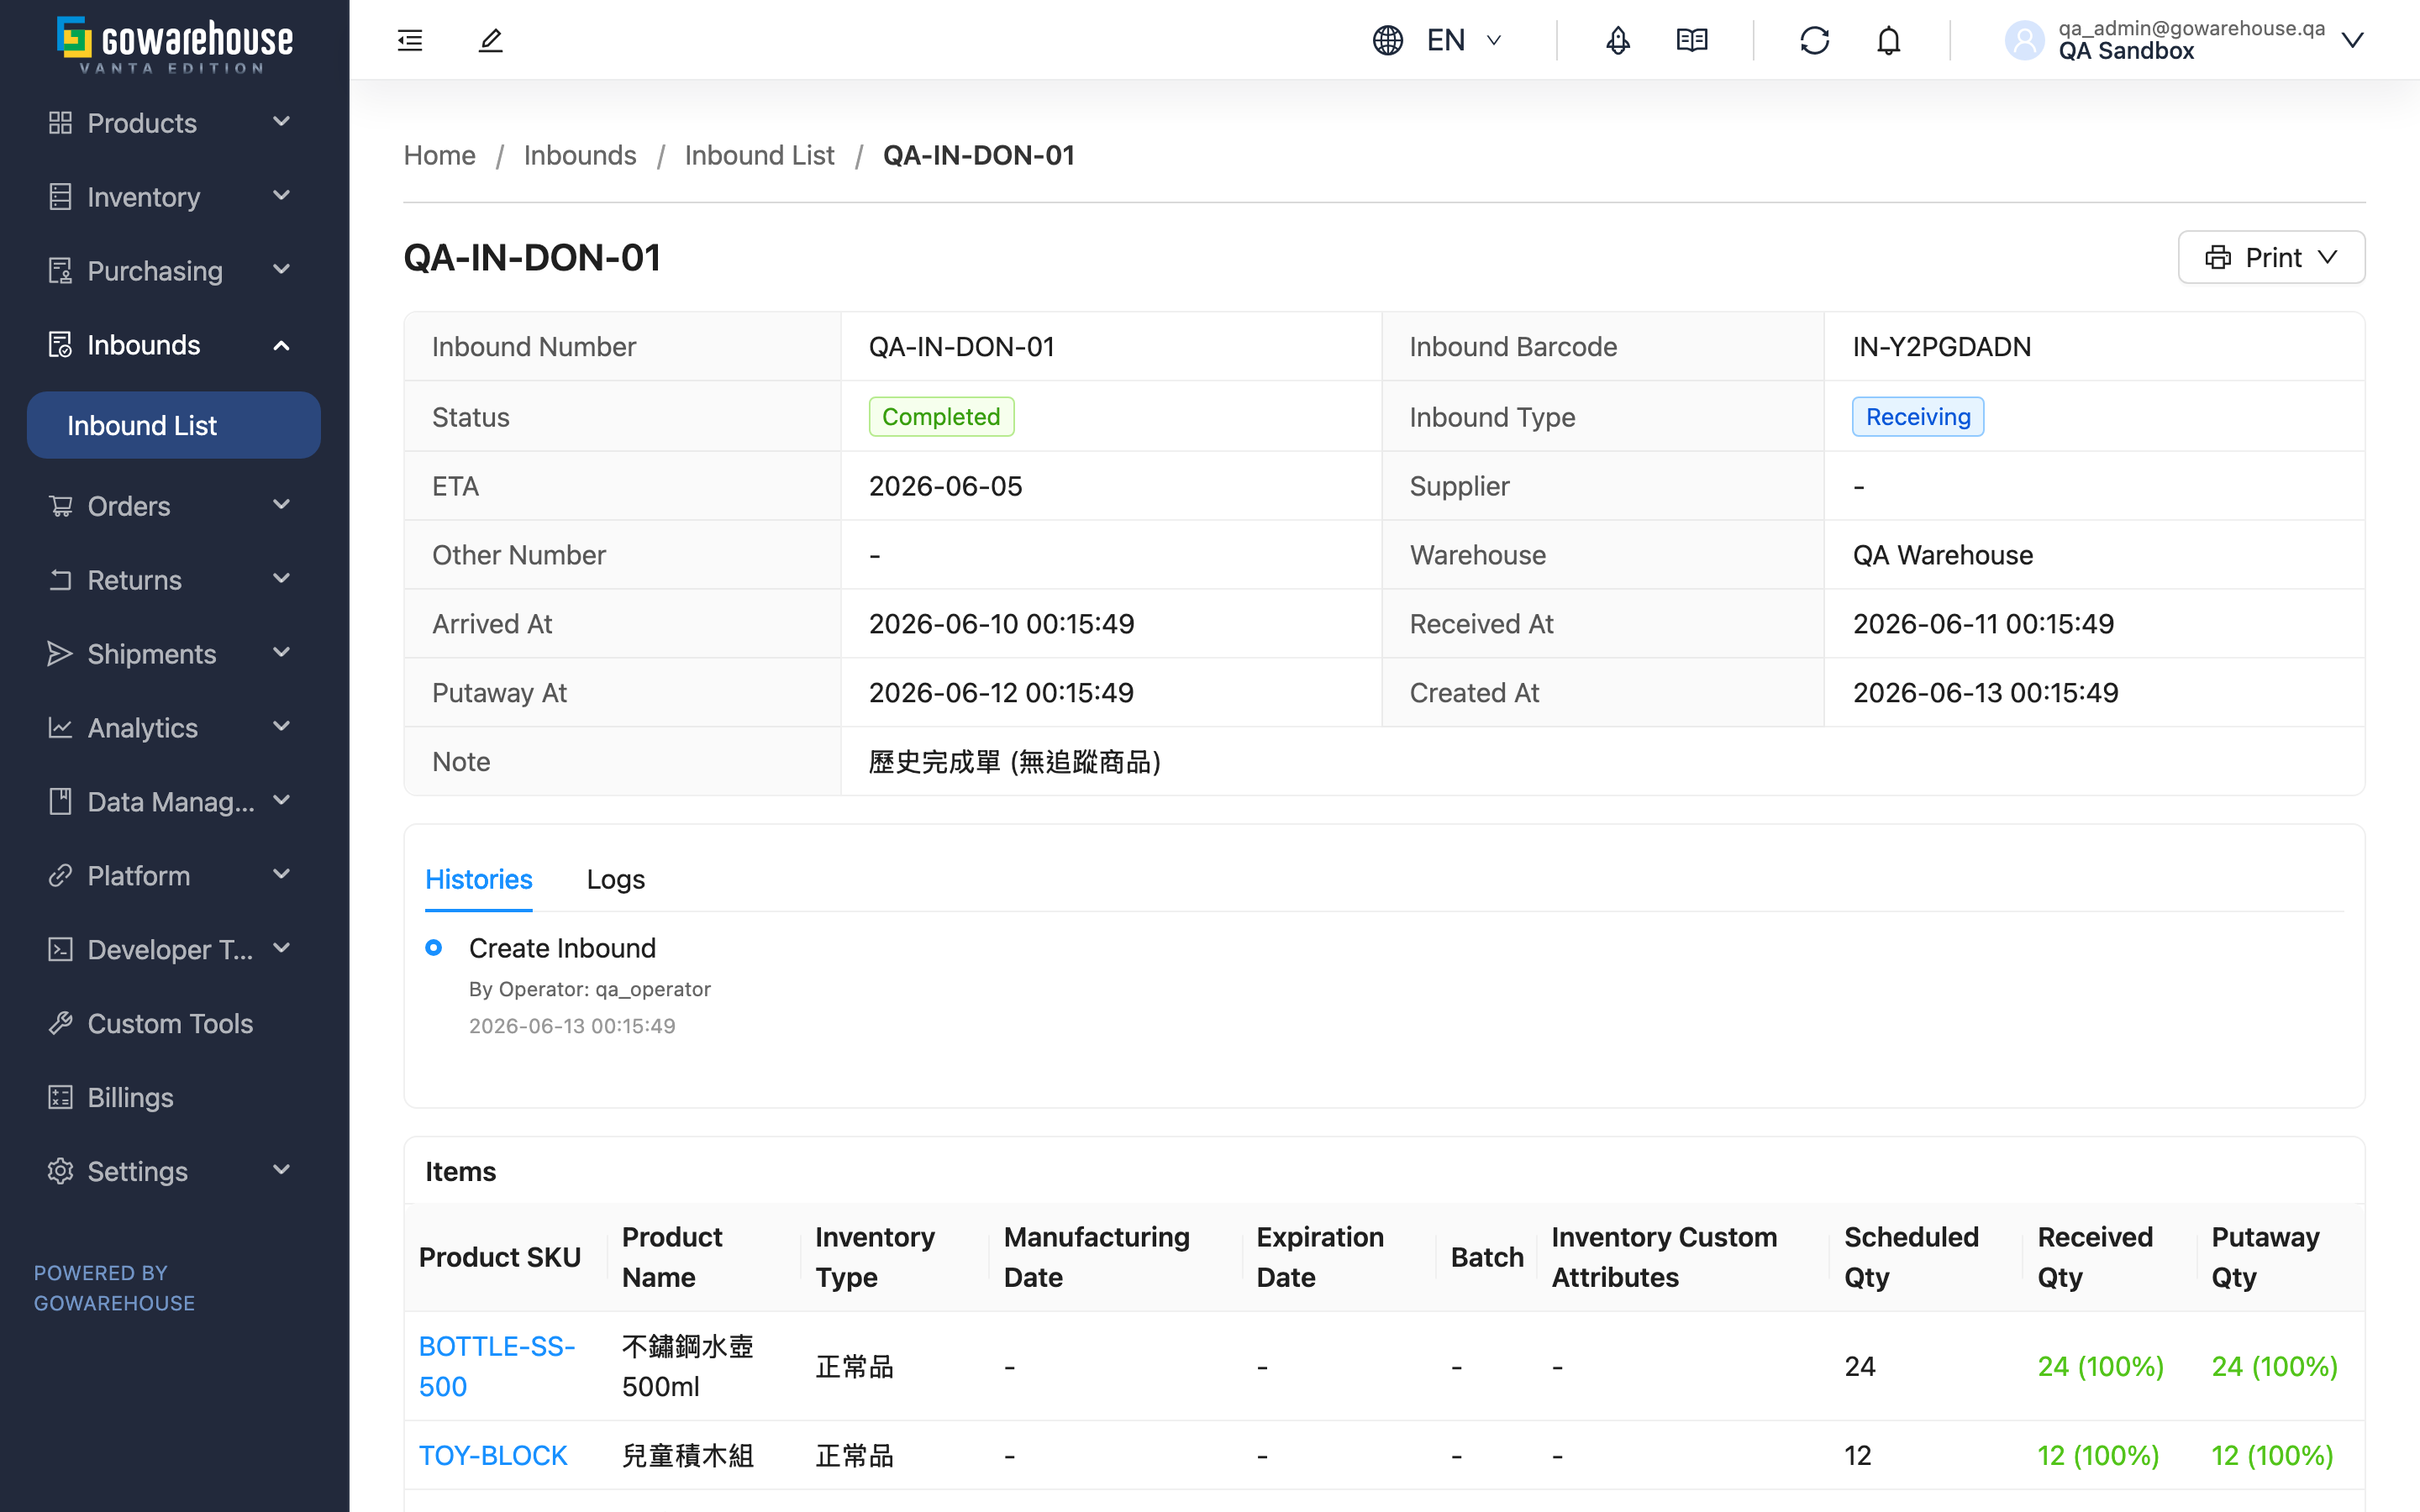2420x1512 pixels.
Task: Click the Analytics chart icon
Action: point(60,727)
